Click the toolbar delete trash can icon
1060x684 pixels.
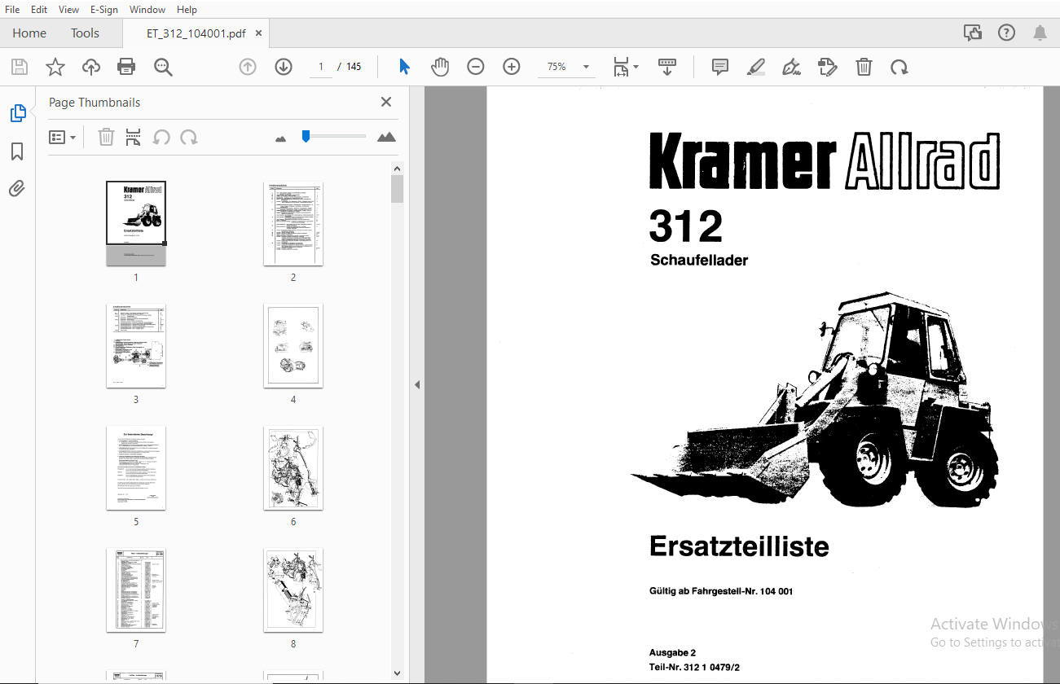[x=864, y=67]
